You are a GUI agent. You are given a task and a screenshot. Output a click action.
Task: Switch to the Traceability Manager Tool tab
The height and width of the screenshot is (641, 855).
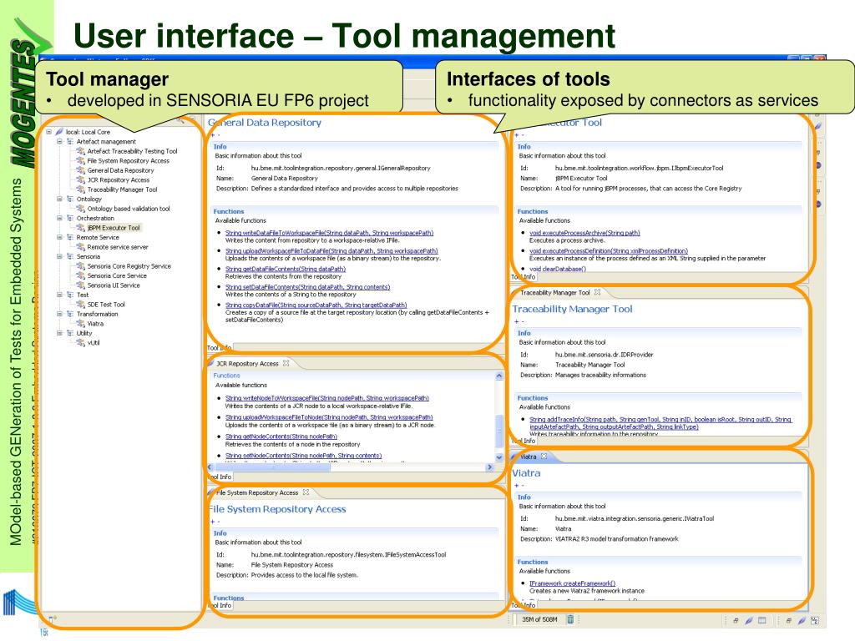pos(555,293)
